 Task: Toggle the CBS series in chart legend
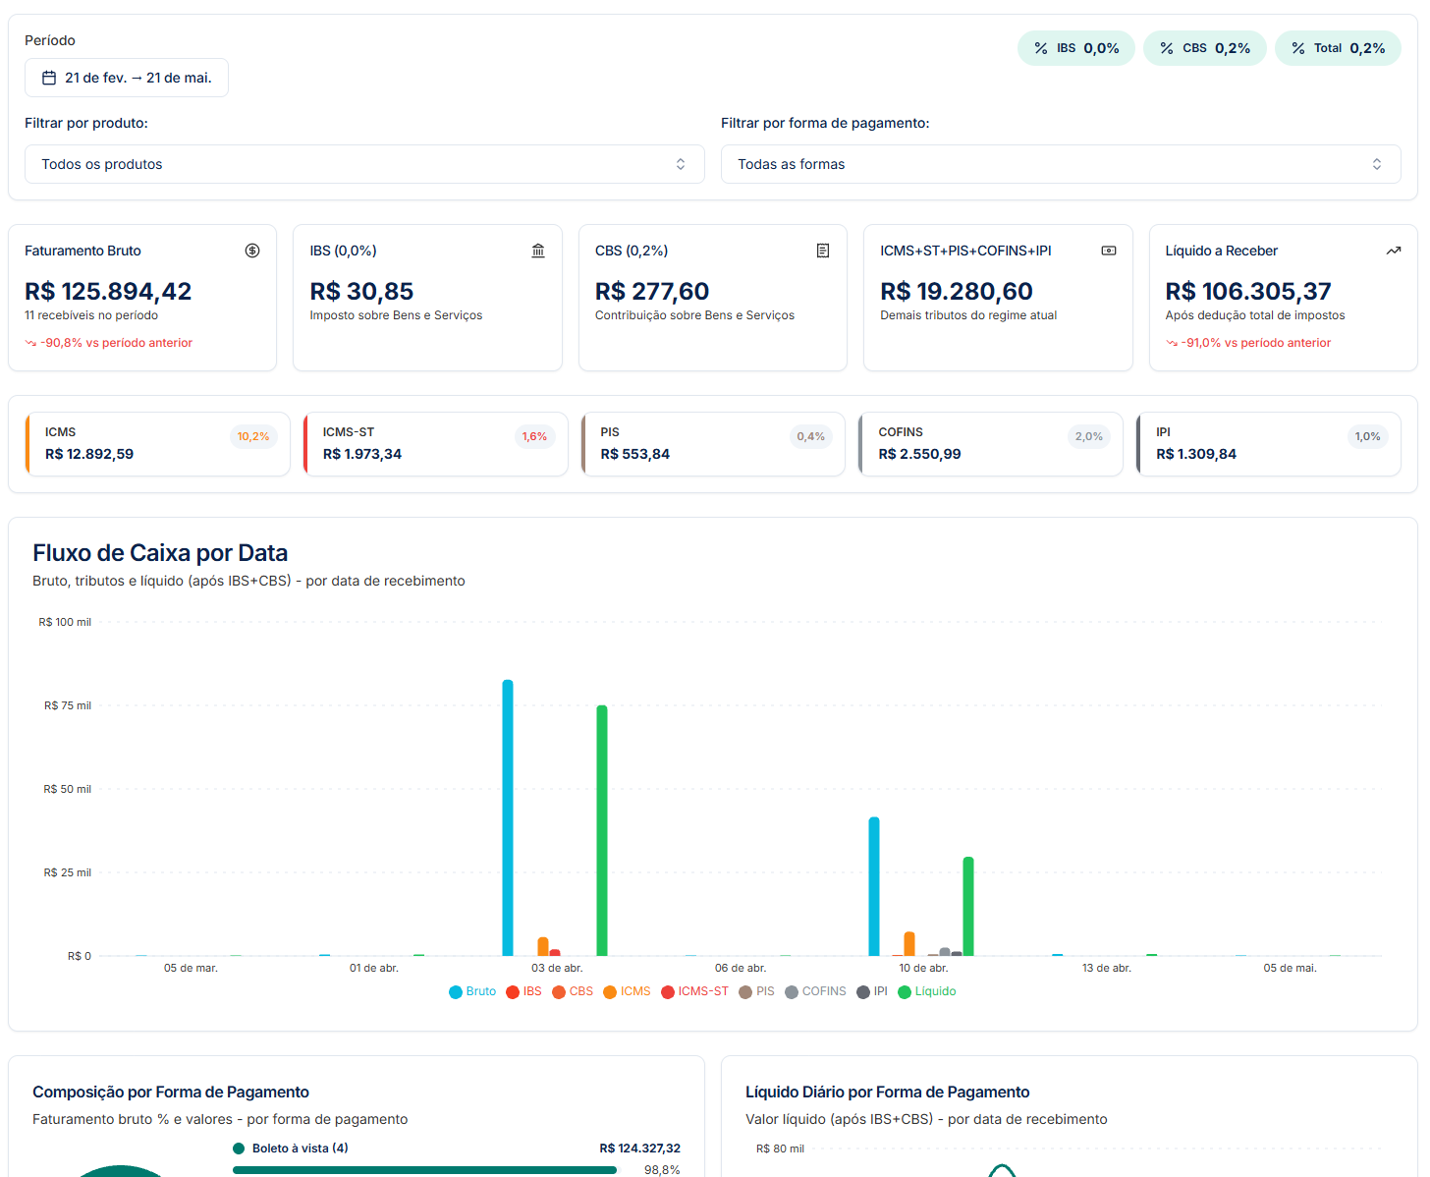pyautogui.click(x=573, y=991)
